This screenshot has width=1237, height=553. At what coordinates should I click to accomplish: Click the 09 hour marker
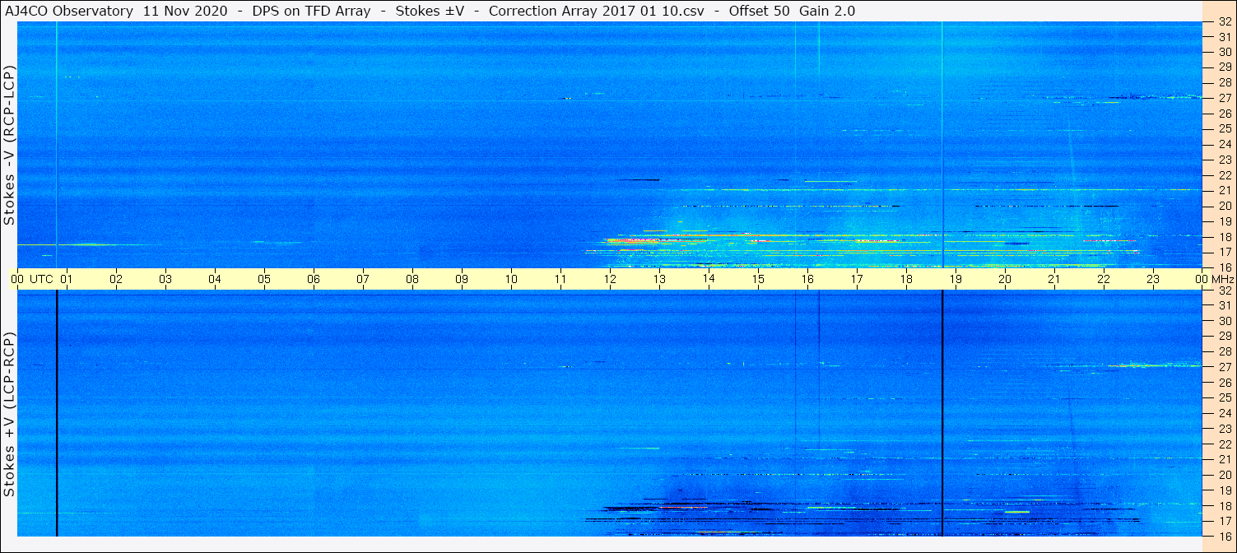point(462,279)
